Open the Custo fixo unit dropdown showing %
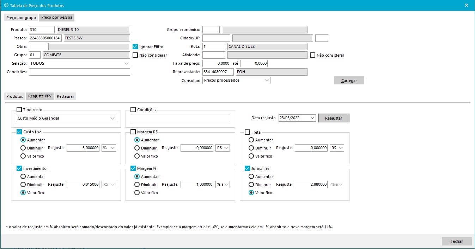The image size is (475, 249). click(109, 148)
